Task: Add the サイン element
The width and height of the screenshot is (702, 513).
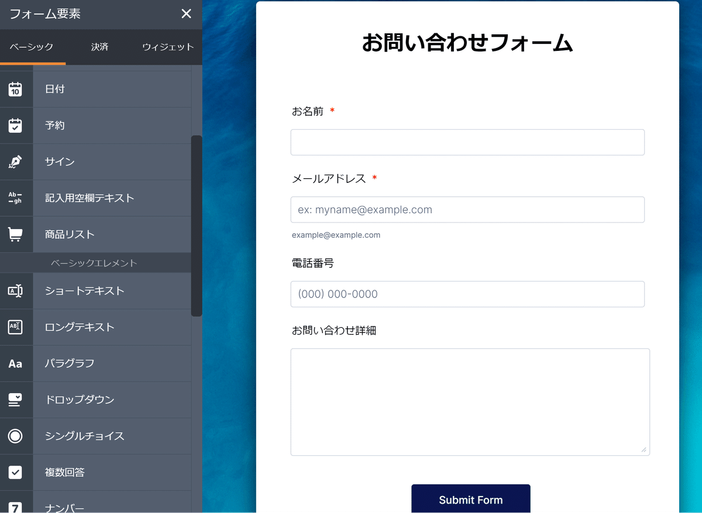Action: [x=95, y=161]
